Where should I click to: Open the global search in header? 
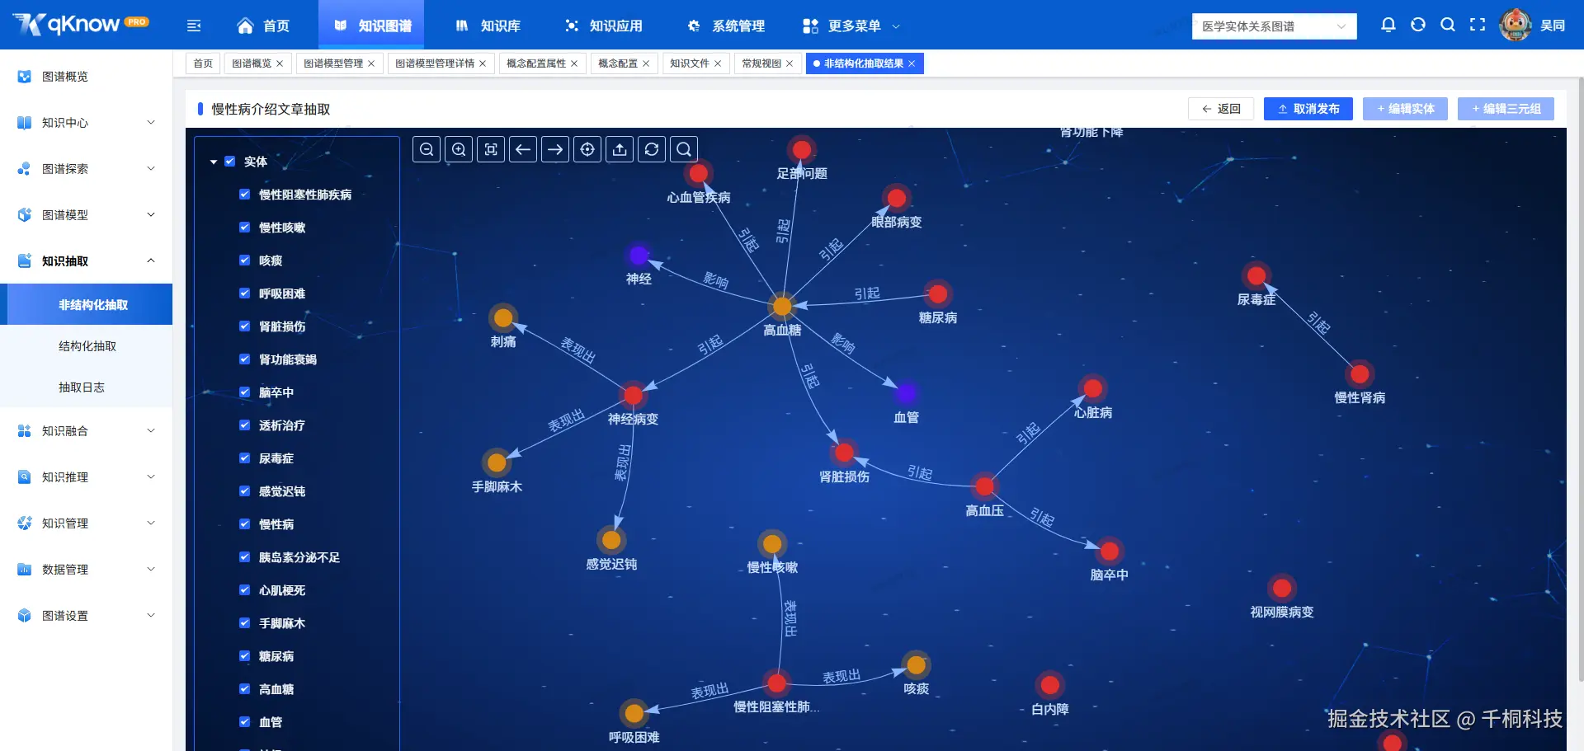pos(1448,25)
